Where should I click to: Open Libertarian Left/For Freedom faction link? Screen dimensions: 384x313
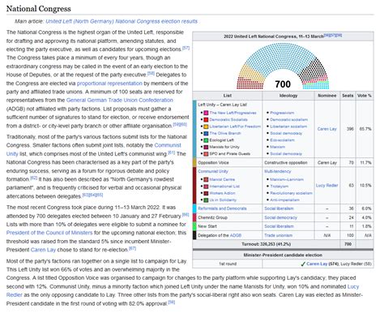click(235, 126)
